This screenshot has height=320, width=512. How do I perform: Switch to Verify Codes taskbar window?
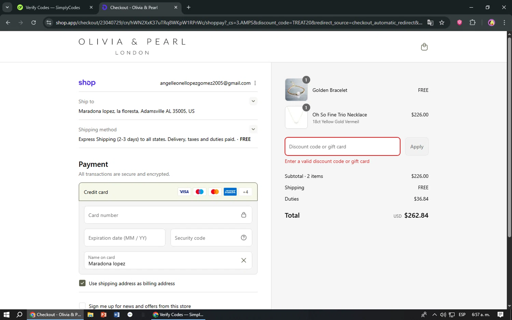point(178,315)
